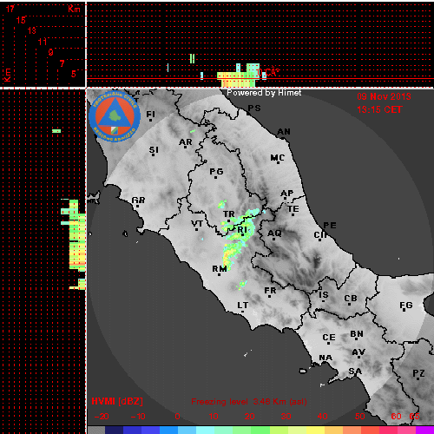Select the PS city label on the map
The height and width of the screenshot is (434, 434).
(254, 108)
